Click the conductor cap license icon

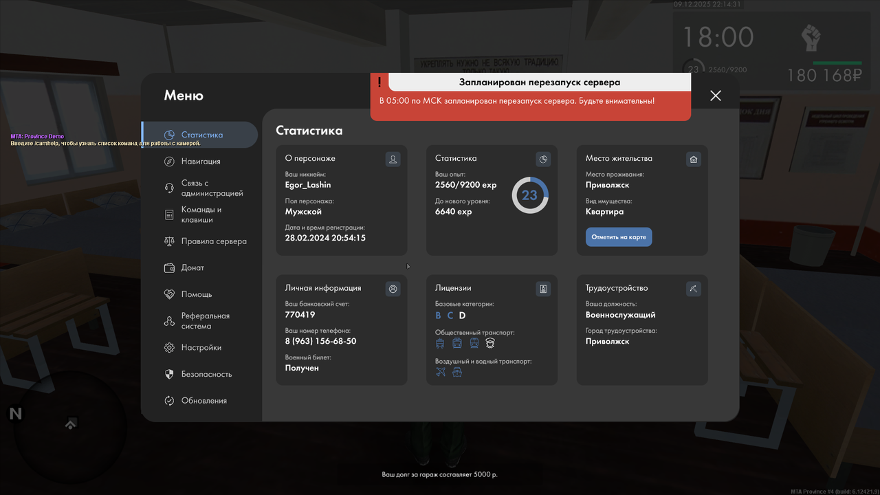point(490,343)
